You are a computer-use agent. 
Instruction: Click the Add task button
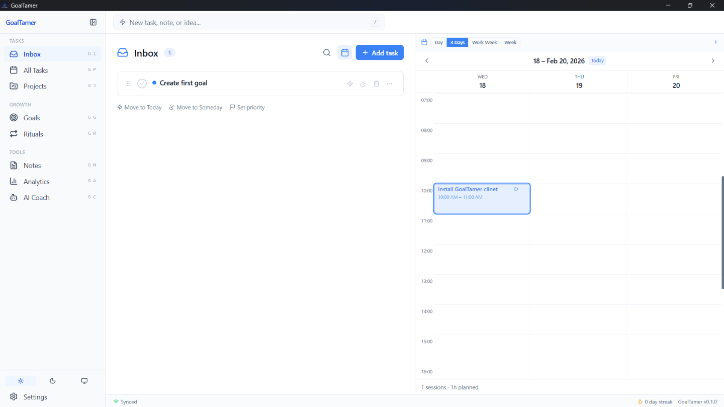coord(380,53)
